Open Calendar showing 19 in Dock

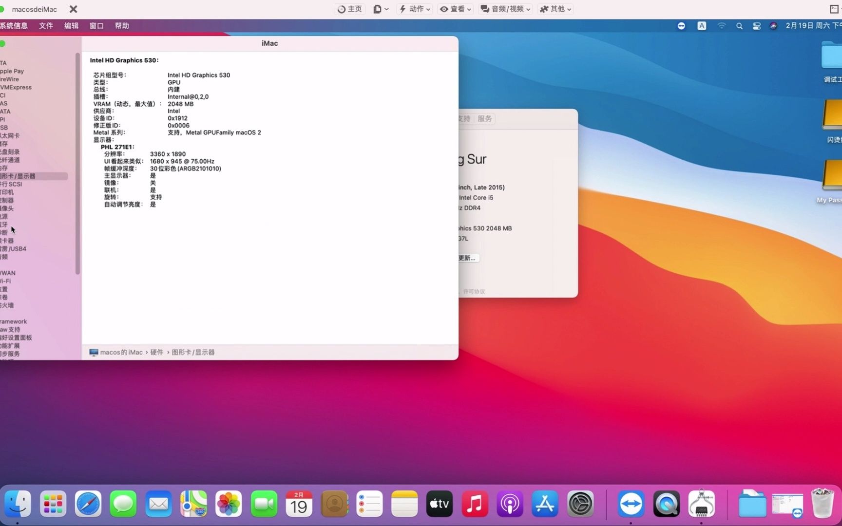[x=299, y=504]
